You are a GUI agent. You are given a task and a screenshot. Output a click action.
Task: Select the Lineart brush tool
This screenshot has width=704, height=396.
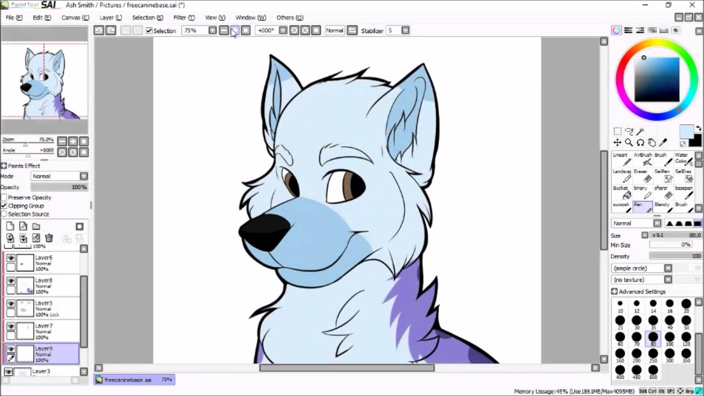621,159
